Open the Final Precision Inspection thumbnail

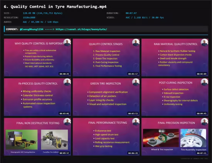pos(175,137)
